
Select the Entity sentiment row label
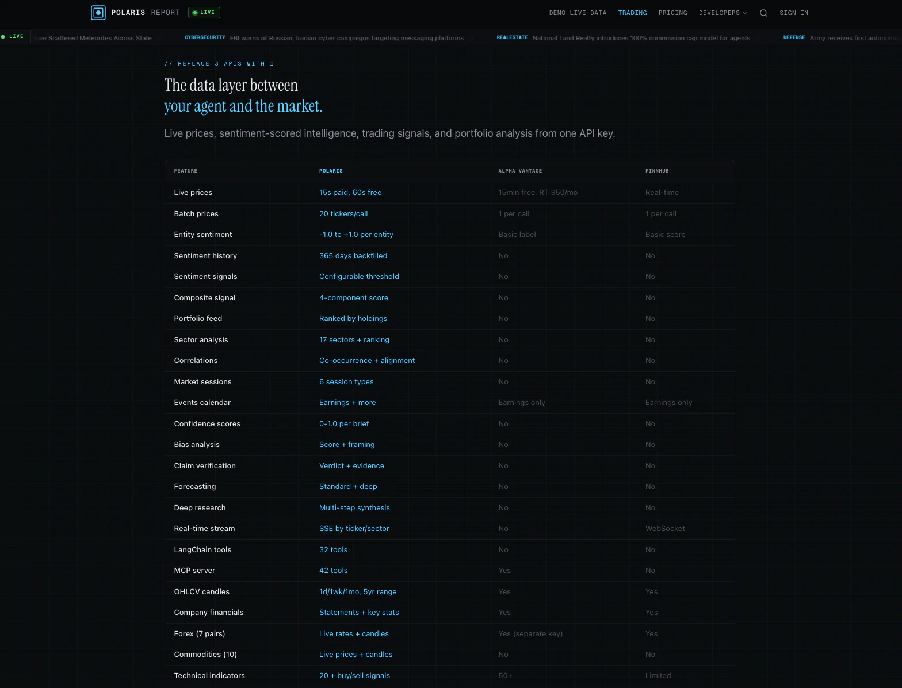[x=202, y=235]
